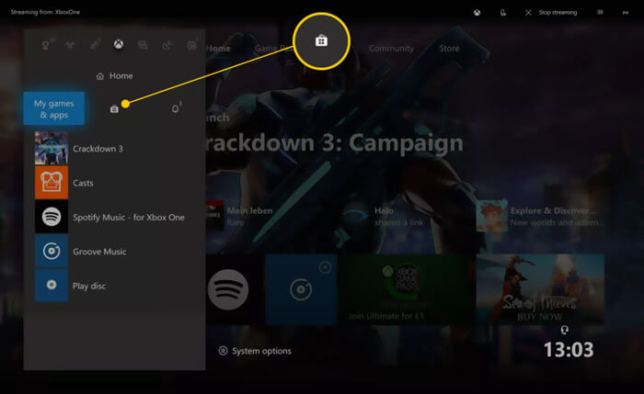The width and height of the screenshot is (644, 394).
Task: Open the Halo shared a link feed item
Action: click(x=383, y=217)
